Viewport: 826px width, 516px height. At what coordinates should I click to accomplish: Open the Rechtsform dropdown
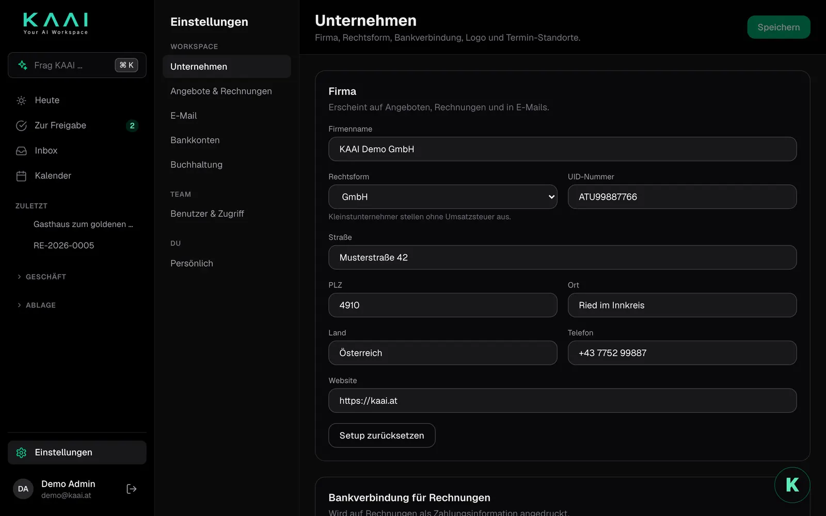click(x=442, y=197)
